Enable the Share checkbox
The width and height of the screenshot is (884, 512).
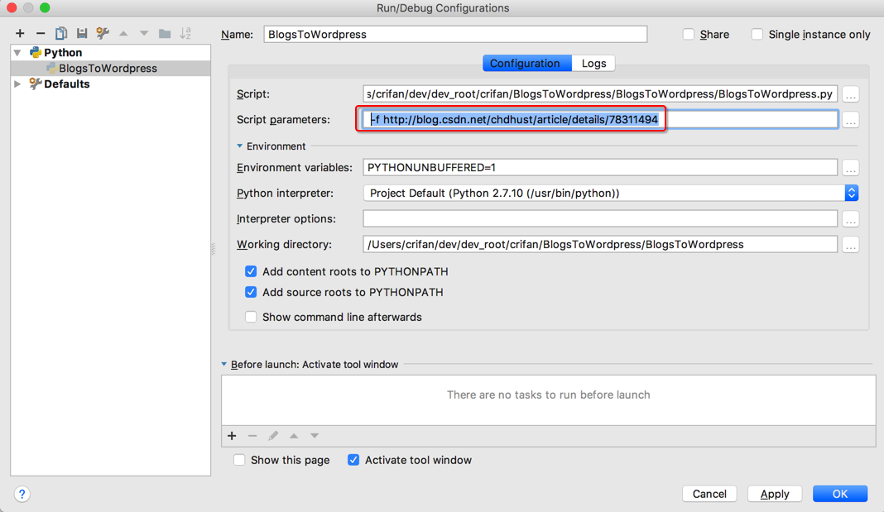pyautogui.click(x=689, y=35)
